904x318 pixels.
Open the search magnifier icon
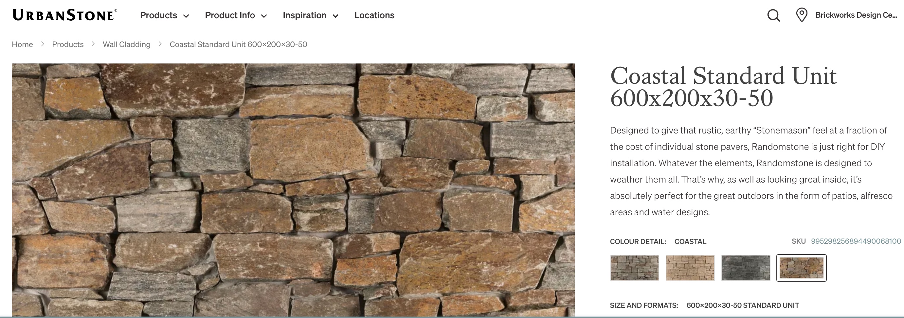[773, 15]
